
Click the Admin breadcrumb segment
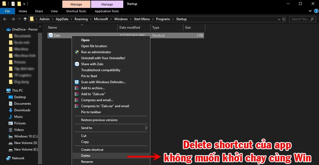click(x=44, y=19)
